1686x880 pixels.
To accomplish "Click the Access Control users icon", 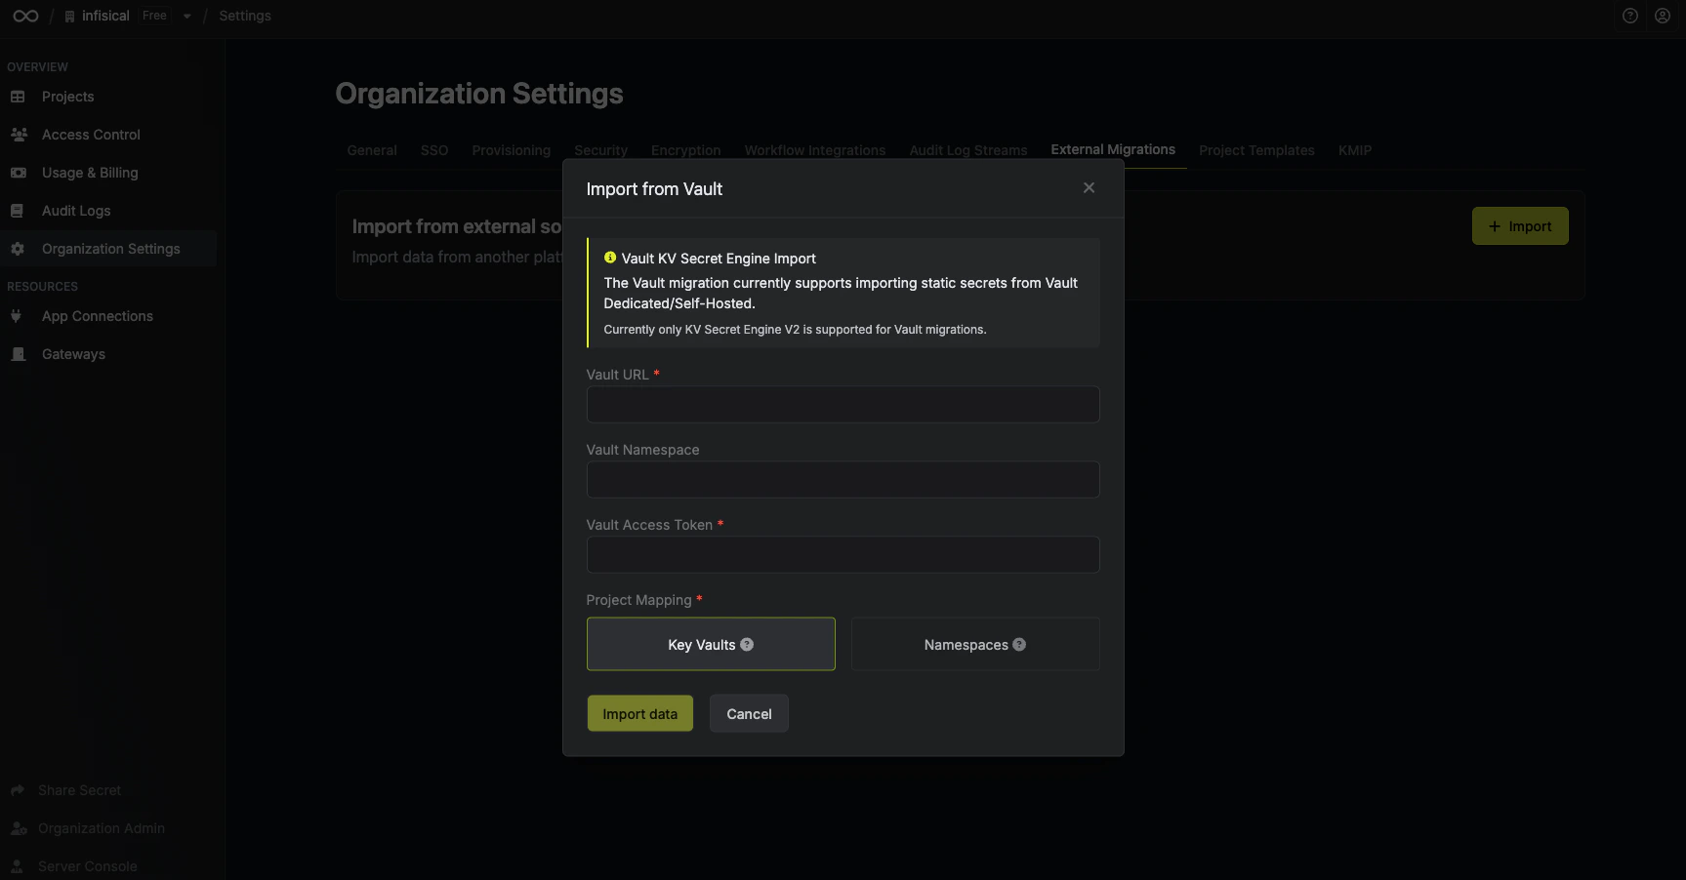I will point(19,135).
